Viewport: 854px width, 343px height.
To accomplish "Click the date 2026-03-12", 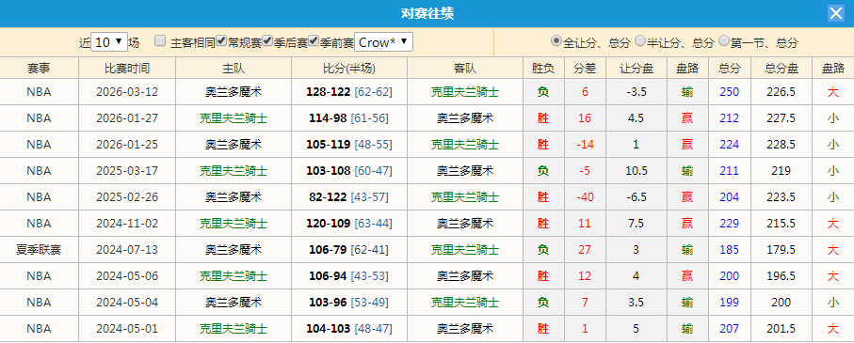I will click(127, 92).
